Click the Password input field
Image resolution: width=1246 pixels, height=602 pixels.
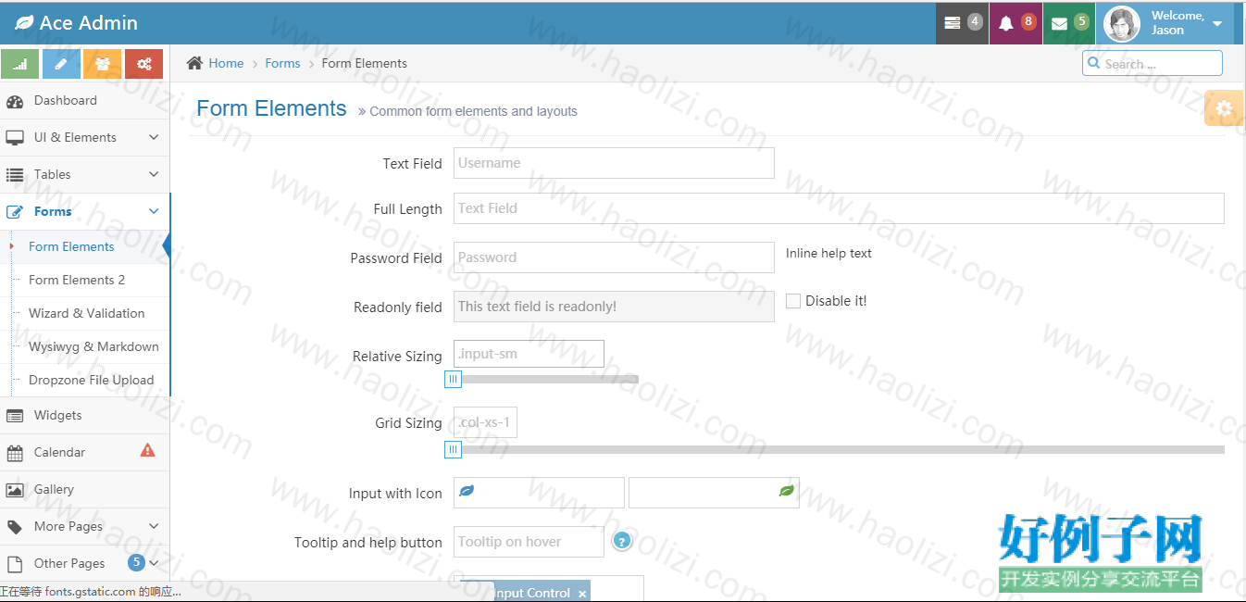[614, 257]
